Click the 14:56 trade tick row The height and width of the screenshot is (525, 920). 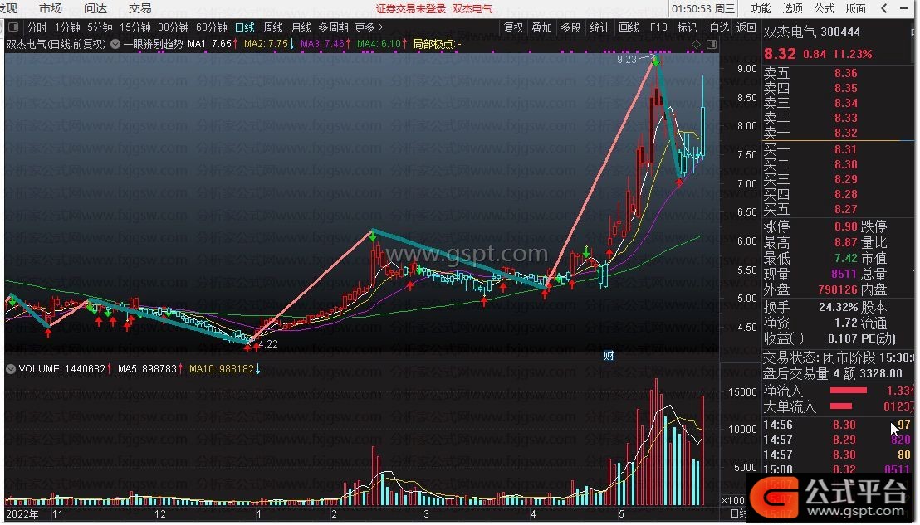838,425
